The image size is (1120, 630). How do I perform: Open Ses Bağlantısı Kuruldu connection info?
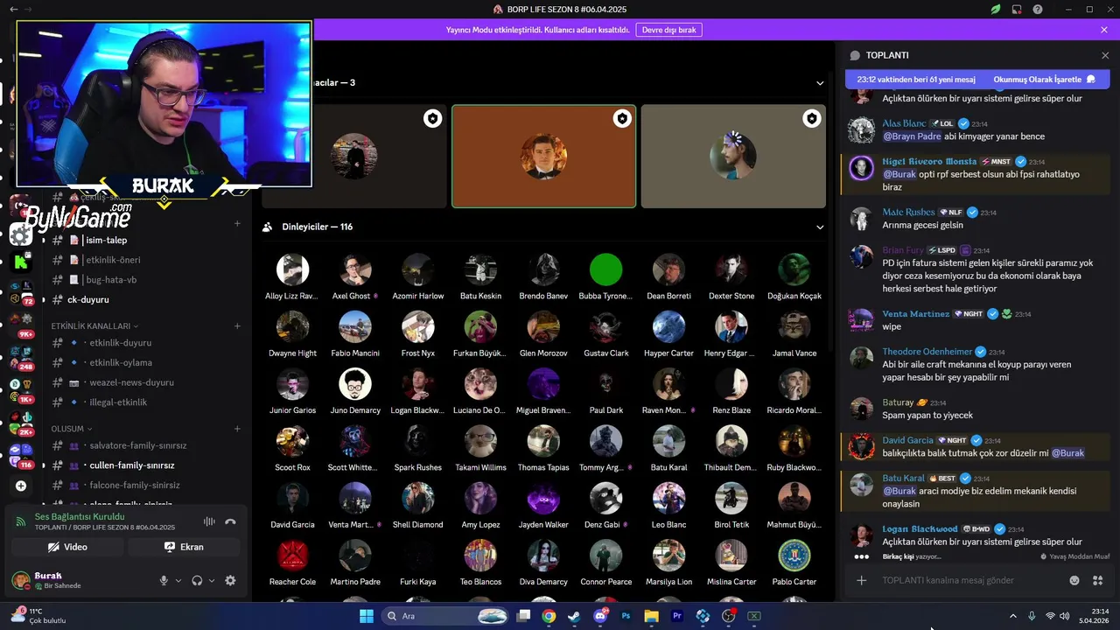tap(79, 516)
